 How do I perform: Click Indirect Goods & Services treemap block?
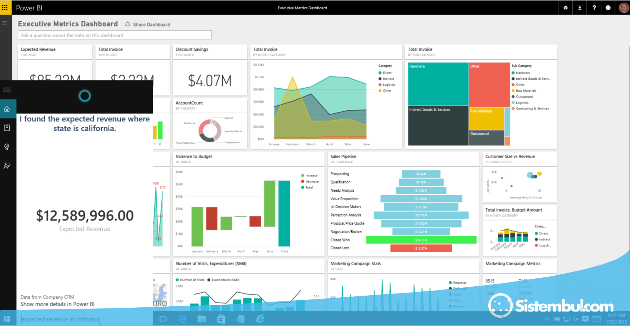coord(438,126)
